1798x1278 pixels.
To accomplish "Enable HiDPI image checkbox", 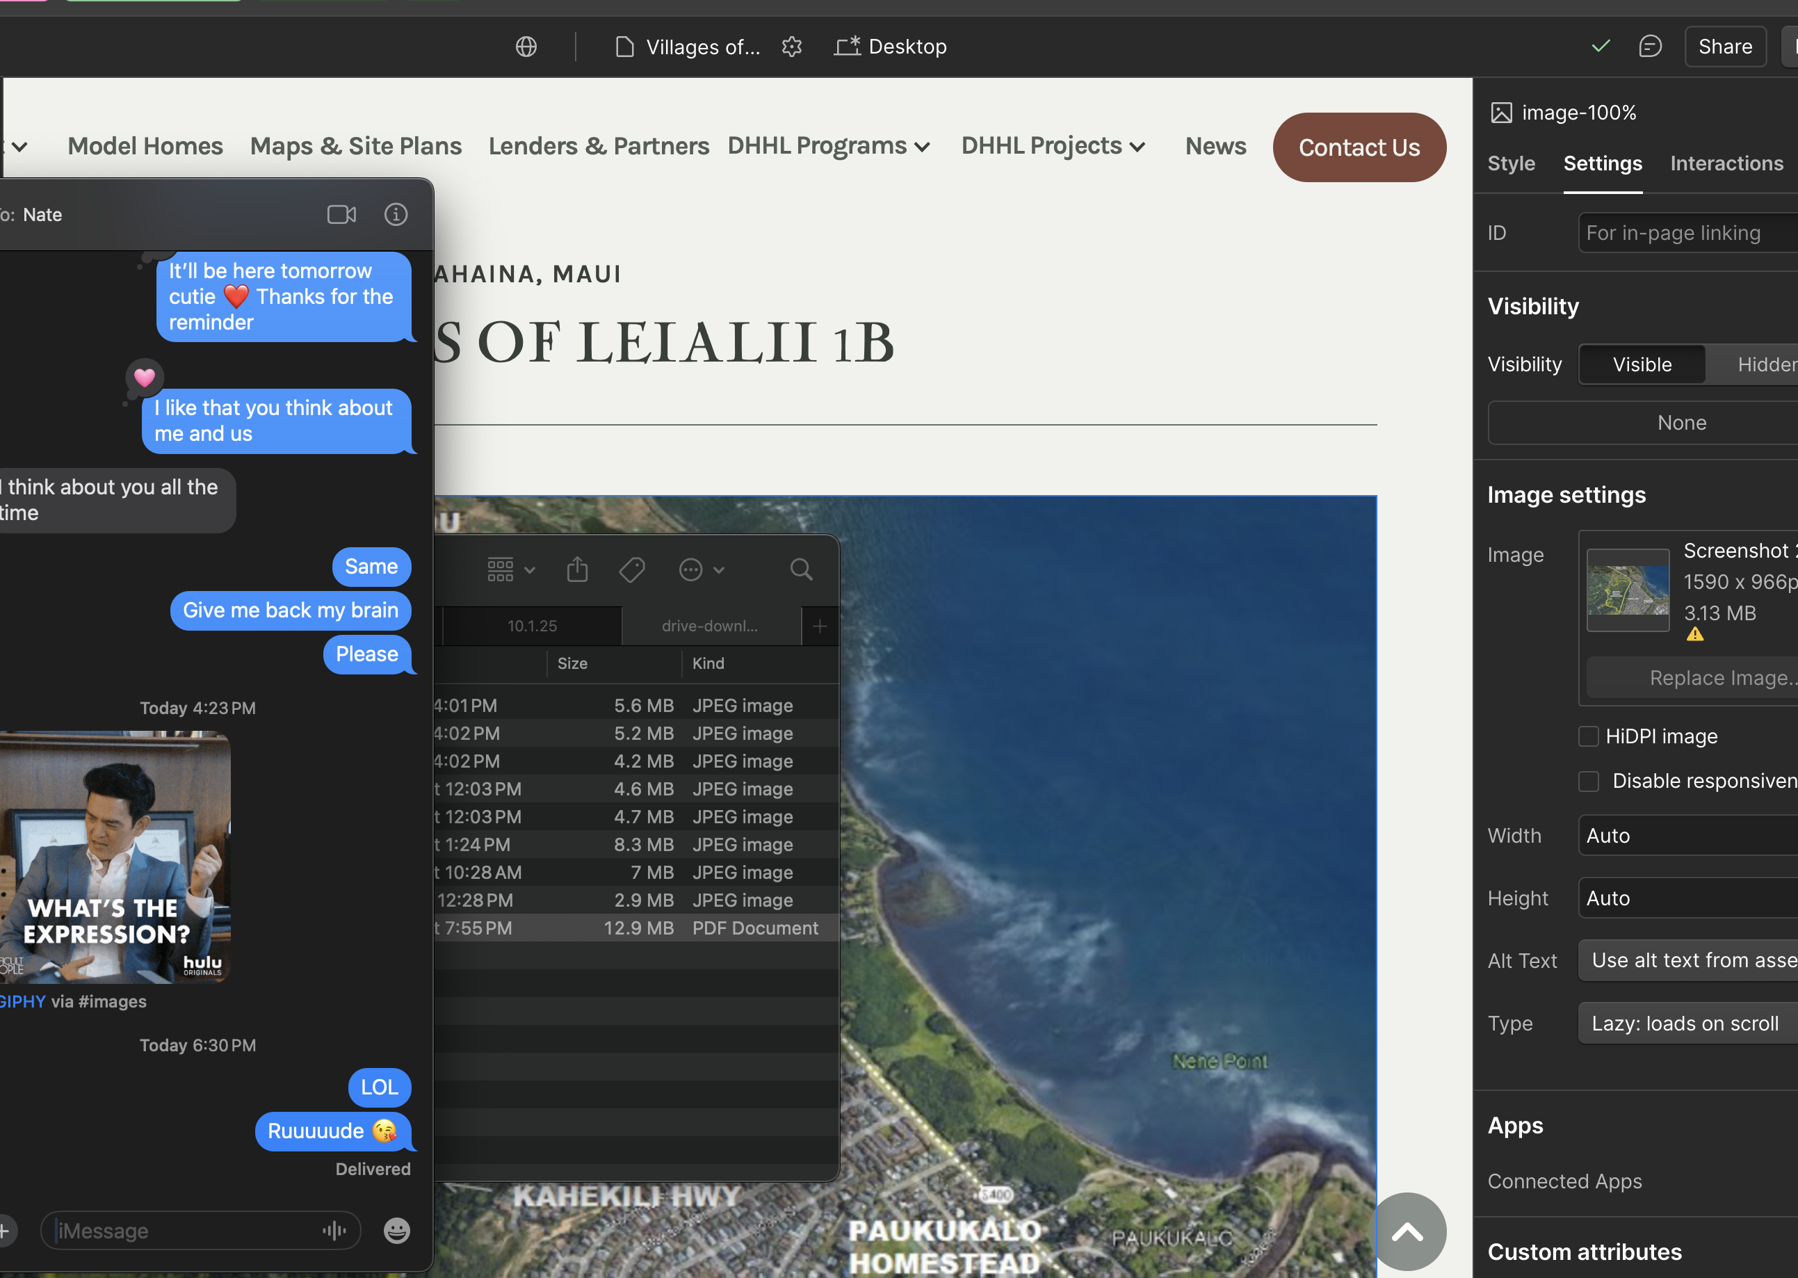I will [1589, 736].
